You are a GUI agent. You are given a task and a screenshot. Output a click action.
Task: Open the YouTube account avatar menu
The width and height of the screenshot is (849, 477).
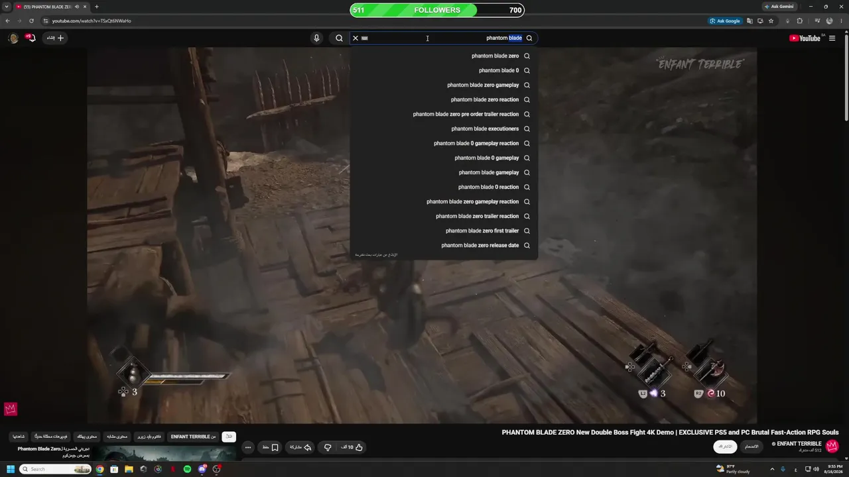(13, 38)
